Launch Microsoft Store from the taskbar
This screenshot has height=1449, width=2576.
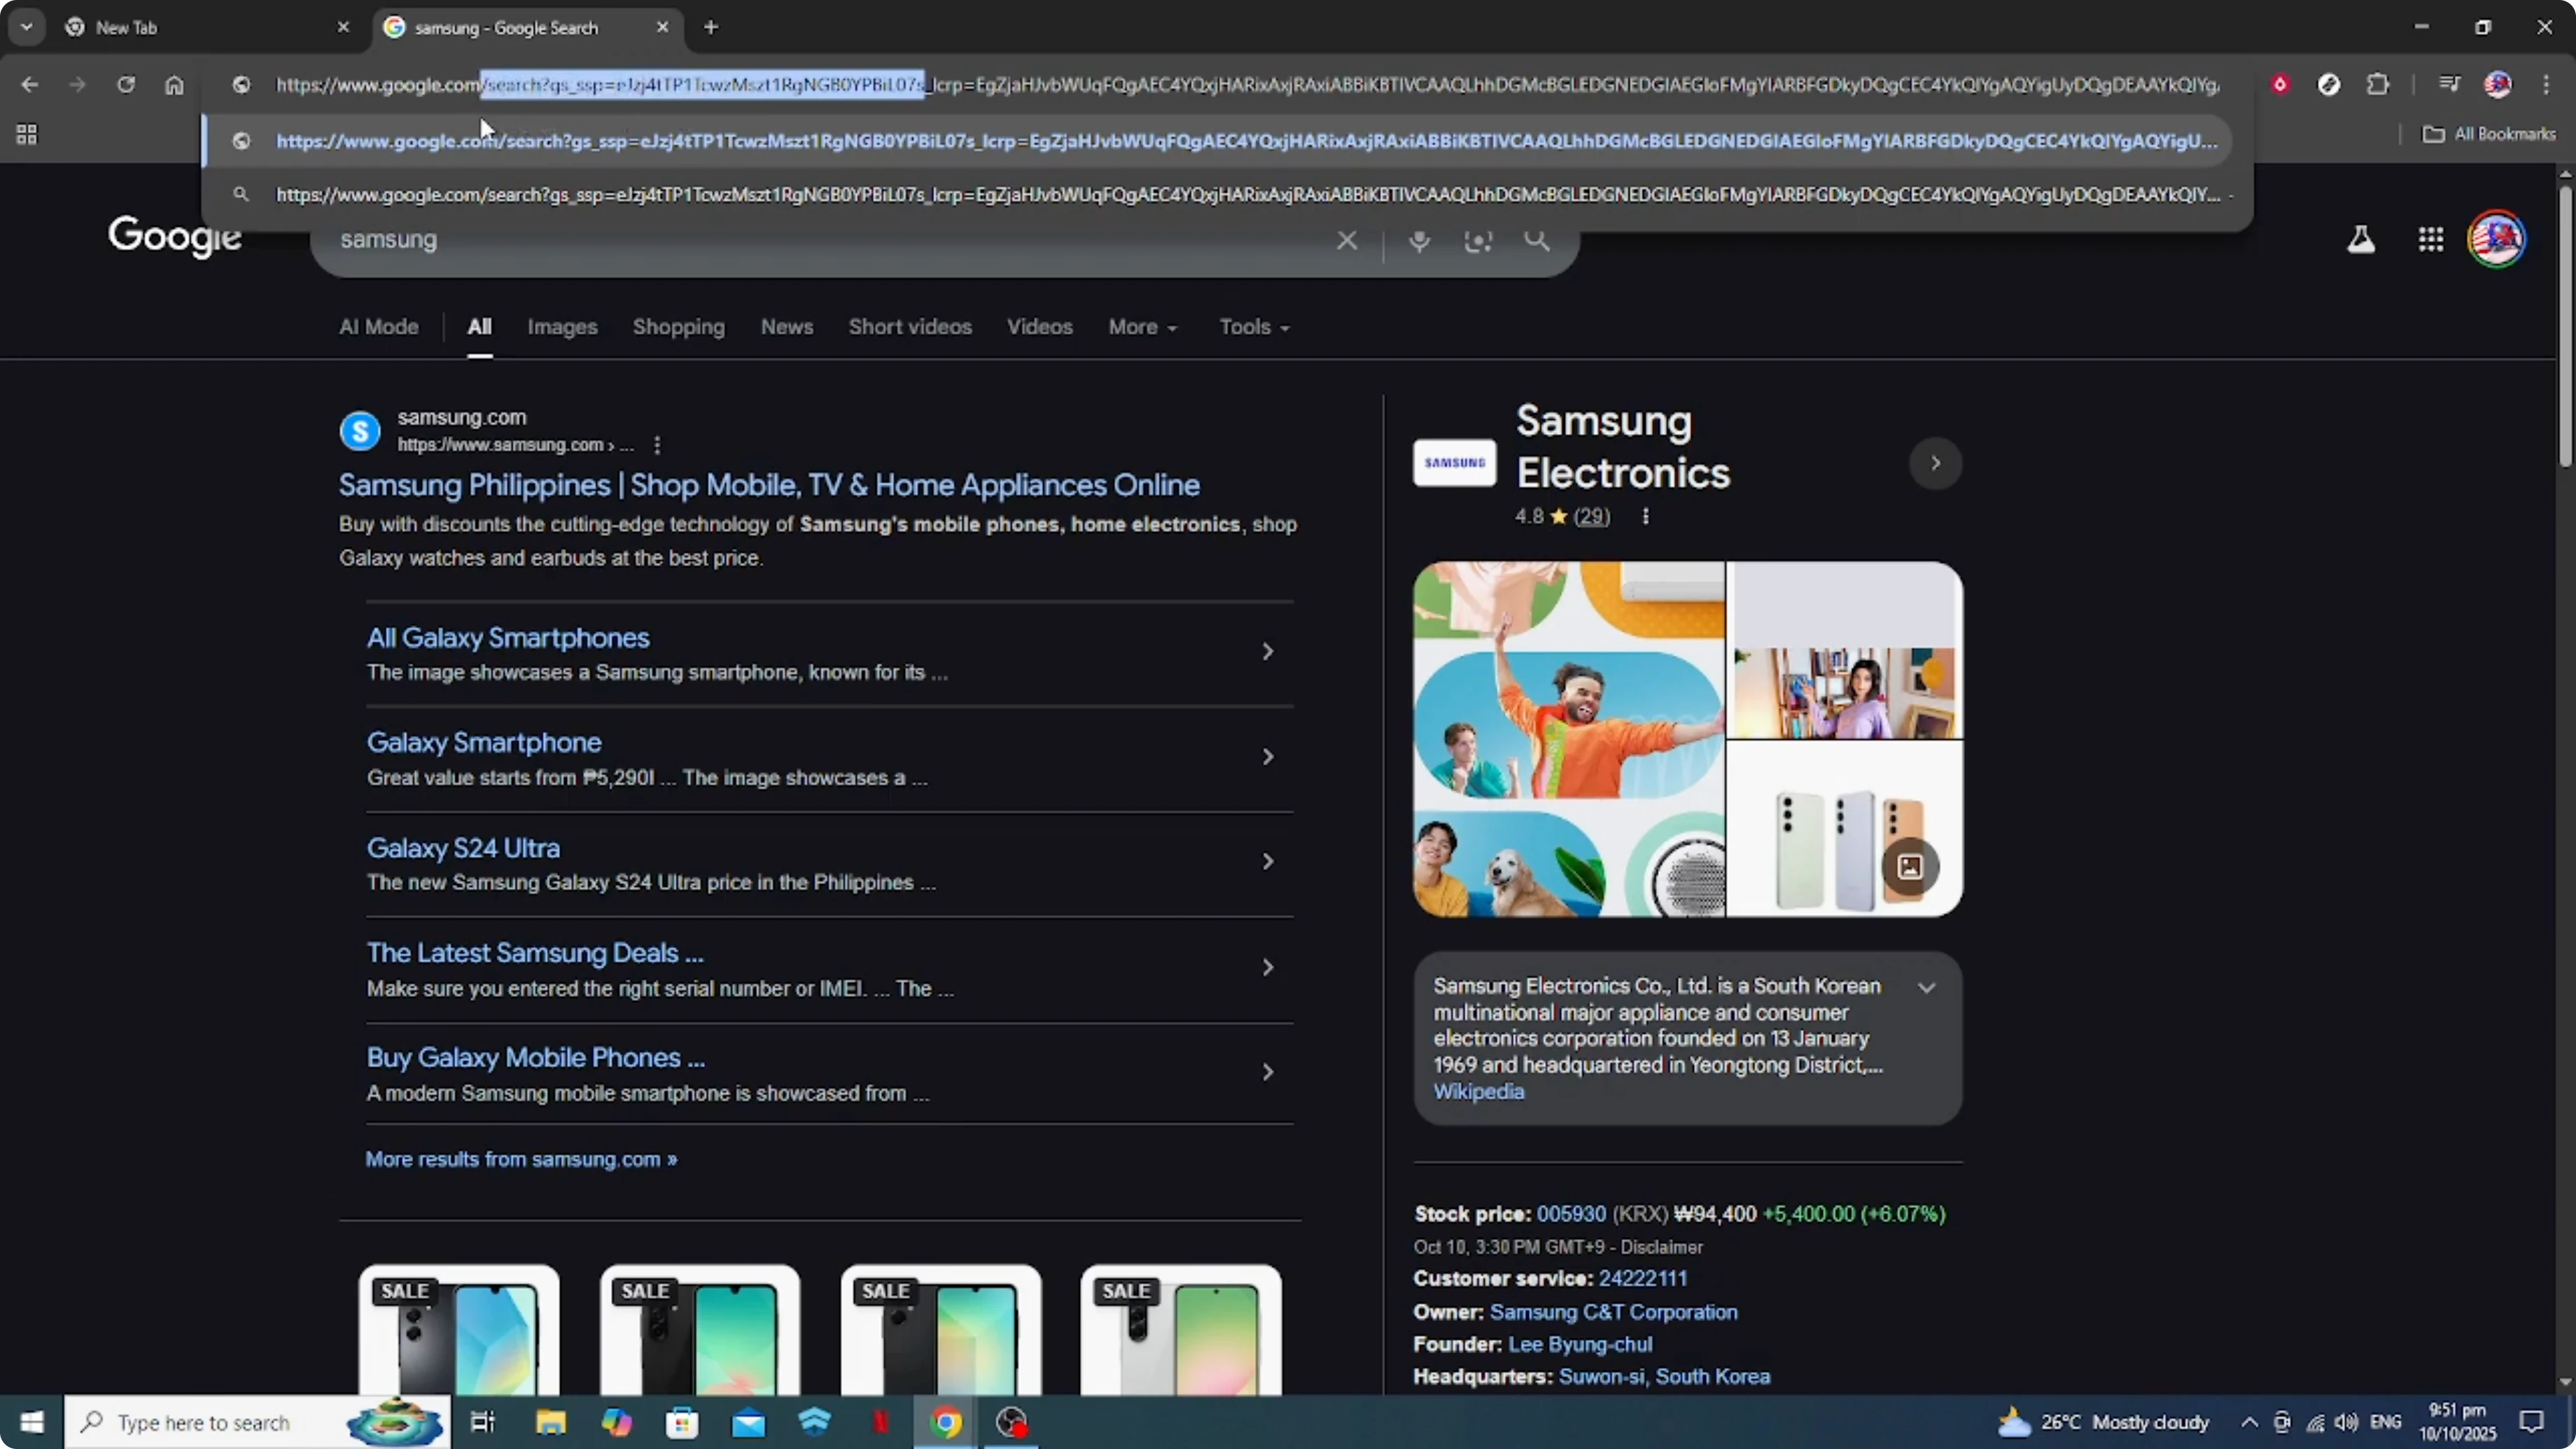[681, 1422]
